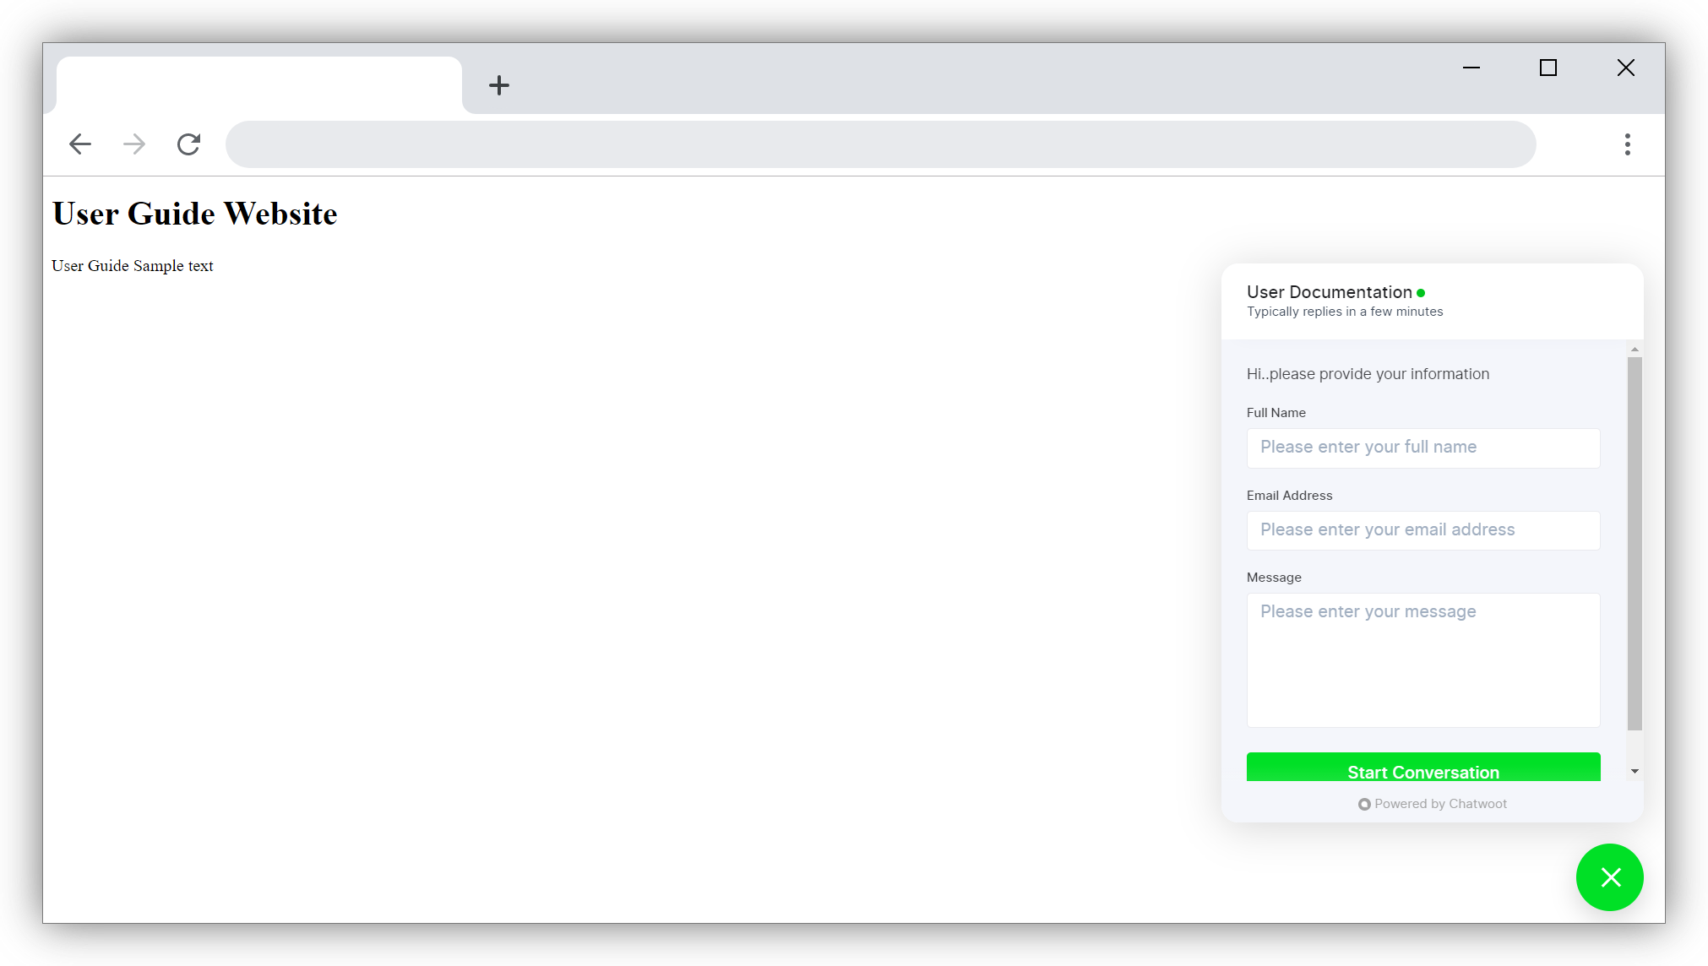Viewport: 1708px width, 966px height.
Task: Toggle the chat widget minimize button
Action: point(1611,876)
